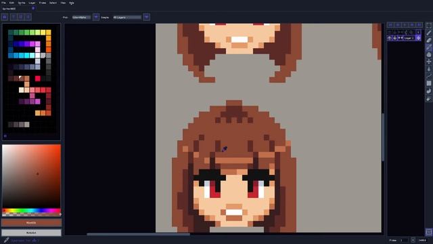
Task: Toggle lock on Layer 1
Action: (x=395, y=38)
